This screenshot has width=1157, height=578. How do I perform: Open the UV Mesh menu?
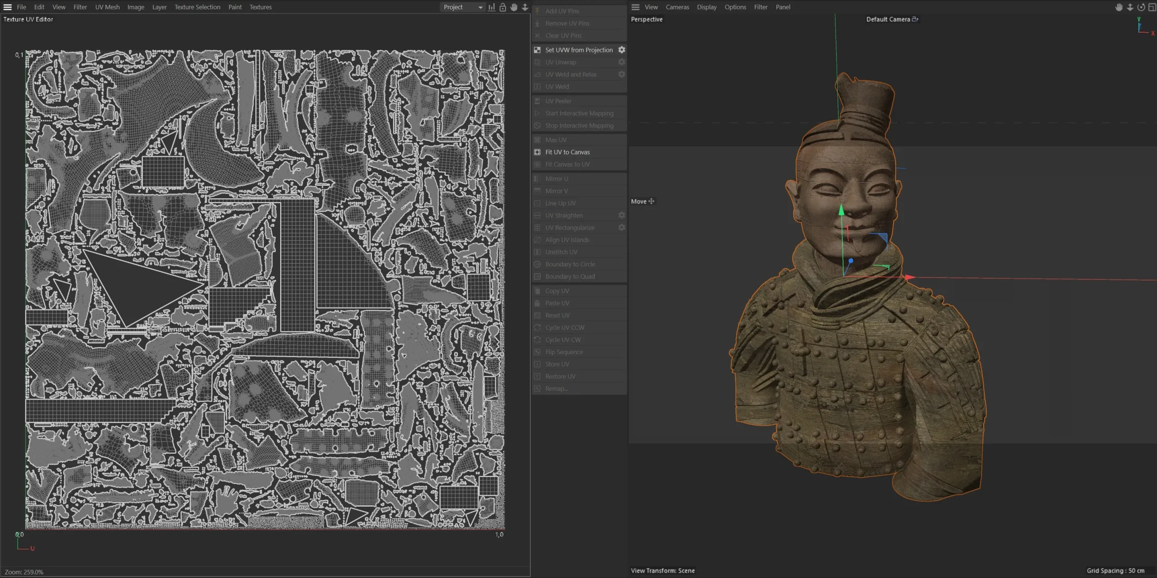click(107, 7)
